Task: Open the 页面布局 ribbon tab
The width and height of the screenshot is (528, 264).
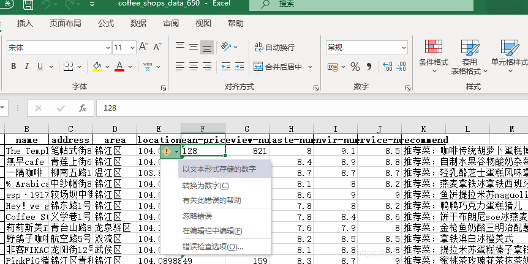Action: pyautogui.click(x=66, y=23)
